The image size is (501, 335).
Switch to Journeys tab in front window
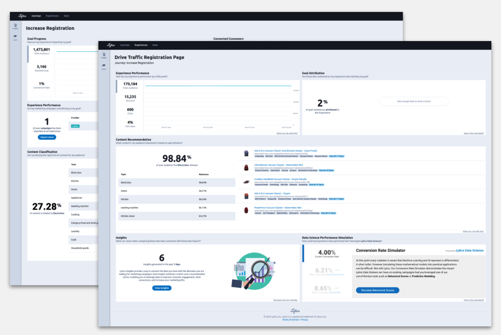pos(125,45)
